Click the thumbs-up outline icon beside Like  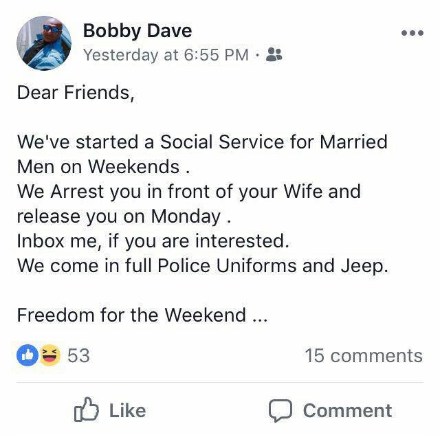[x=87, y=411]
